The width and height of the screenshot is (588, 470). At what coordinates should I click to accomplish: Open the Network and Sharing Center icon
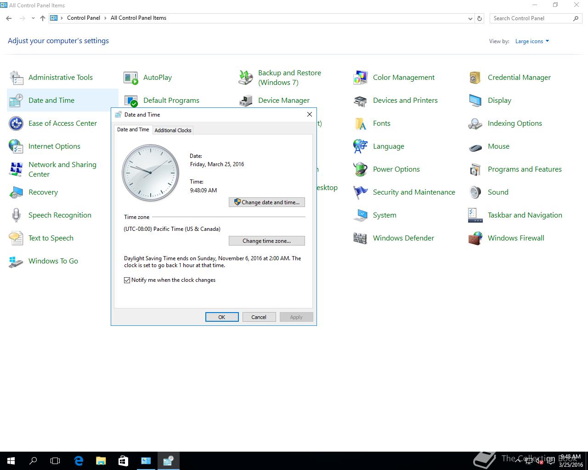pos(16,169)
